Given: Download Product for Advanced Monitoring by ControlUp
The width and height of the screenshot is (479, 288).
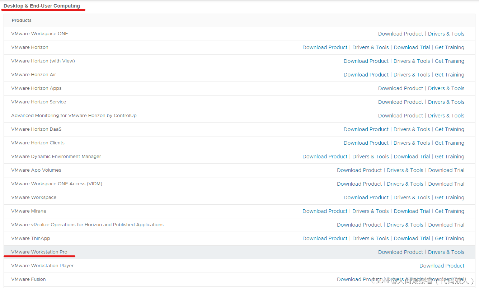Looking at the screenshot, I should [400, 116].
